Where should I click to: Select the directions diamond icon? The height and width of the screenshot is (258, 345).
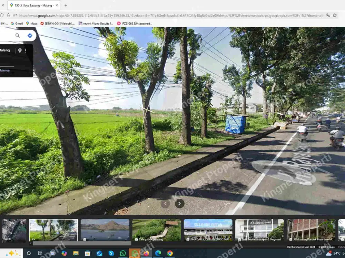click(x=29, y=35)
